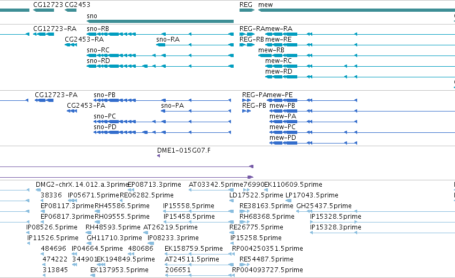Viewport: 455px width, 278px height.
Task: Click the REG gene arrow
Action: [x=247, y=10]
